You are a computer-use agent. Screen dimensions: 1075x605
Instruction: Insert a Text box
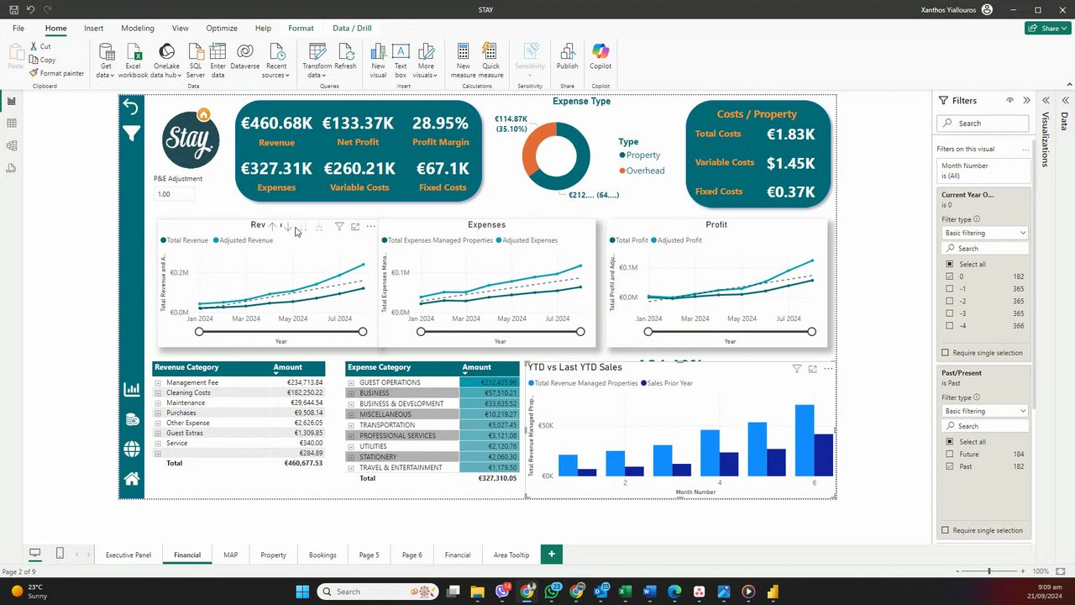[x=401, y=60]
